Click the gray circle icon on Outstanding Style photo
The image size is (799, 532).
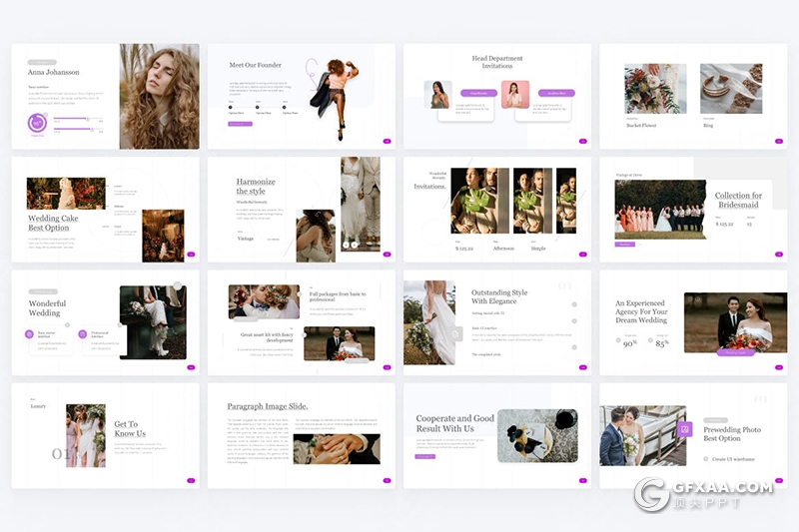[457, 334]
